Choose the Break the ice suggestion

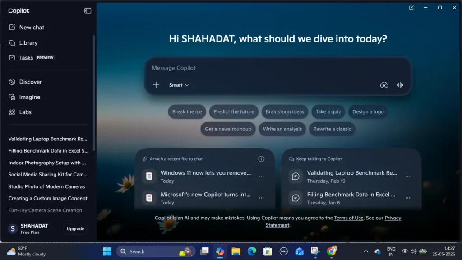[187, 112]
